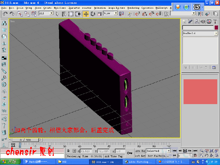Open the View reference coordinate dropdown
The height and width of the screenshot is (165, 220).
point(110,13)
